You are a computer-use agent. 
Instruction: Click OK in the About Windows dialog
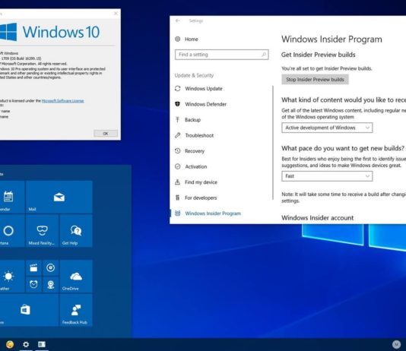click(106, 134)
